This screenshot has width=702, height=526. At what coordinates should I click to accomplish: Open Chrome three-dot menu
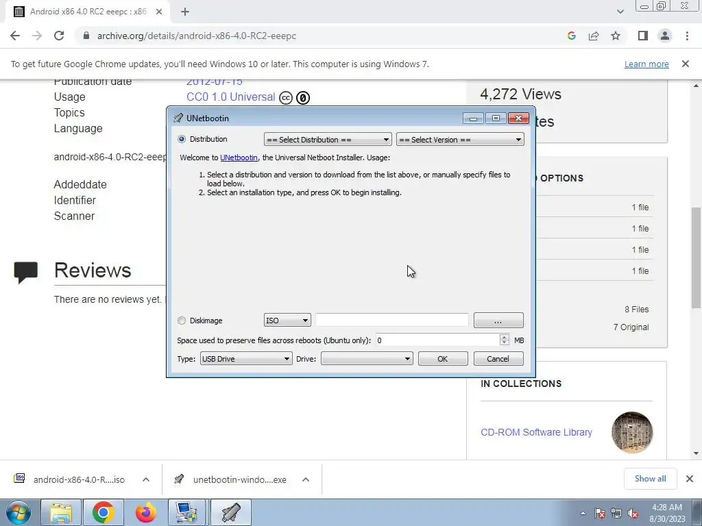pos(687,36)
